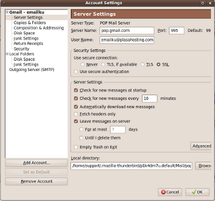Screen dimensions: 215x201
Task: Close the Account Settings window
Action: pos(210,3)
